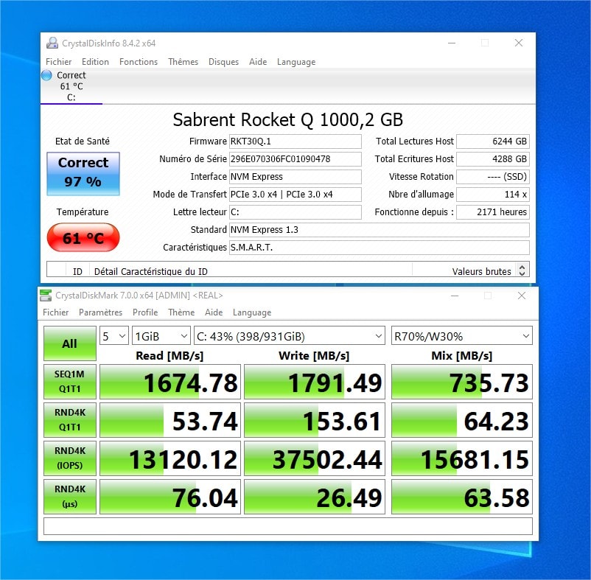Click the Lettre lecteur field C:
The image size is (591, 580).
point(295,212)
